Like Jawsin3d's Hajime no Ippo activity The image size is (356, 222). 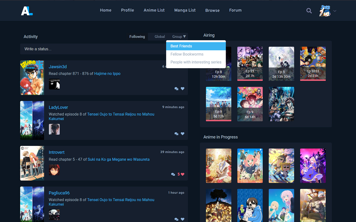tap(182, 89)
